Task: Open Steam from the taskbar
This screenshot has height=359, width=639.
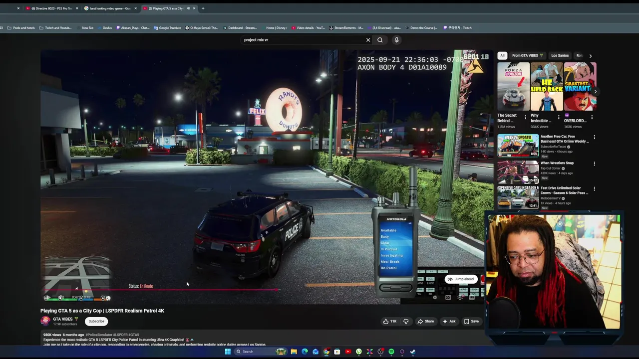Action: pyautogui.click(x=413, y=352)
